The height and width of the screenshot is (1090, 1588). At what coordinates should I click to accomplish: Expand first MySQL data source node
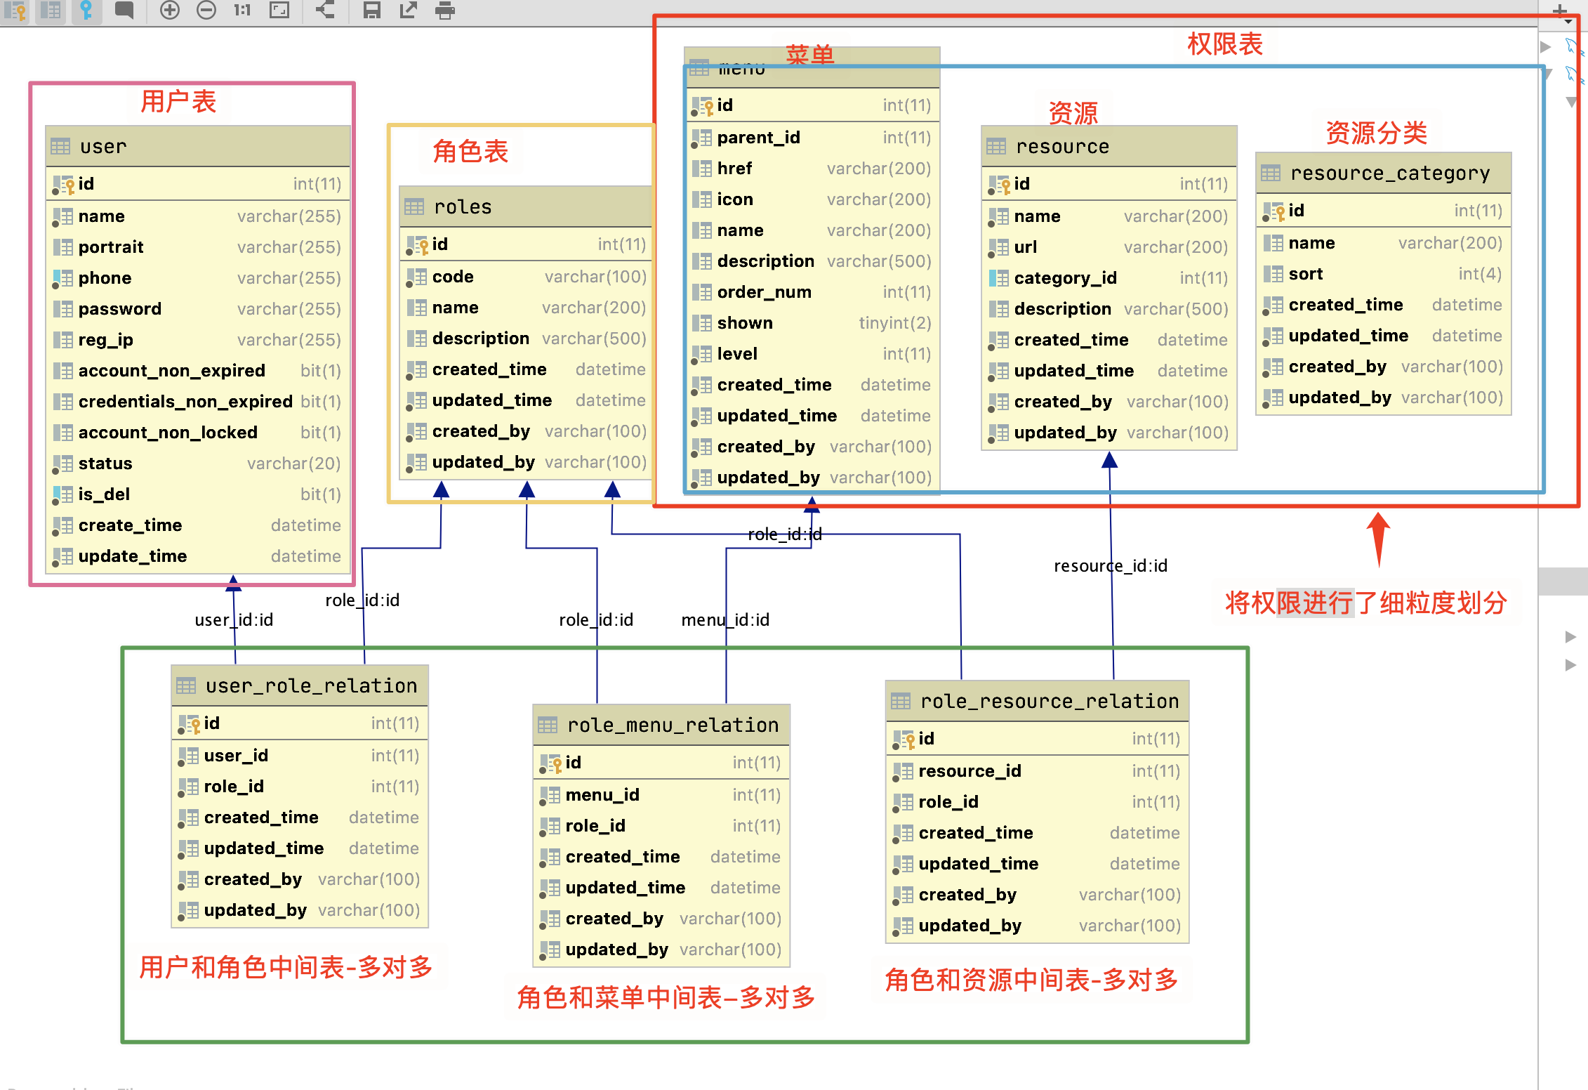[1545, 47]
